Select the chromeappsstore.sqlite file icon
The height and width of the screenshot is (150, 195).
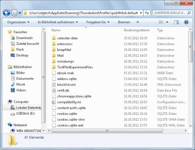point(54,96)
